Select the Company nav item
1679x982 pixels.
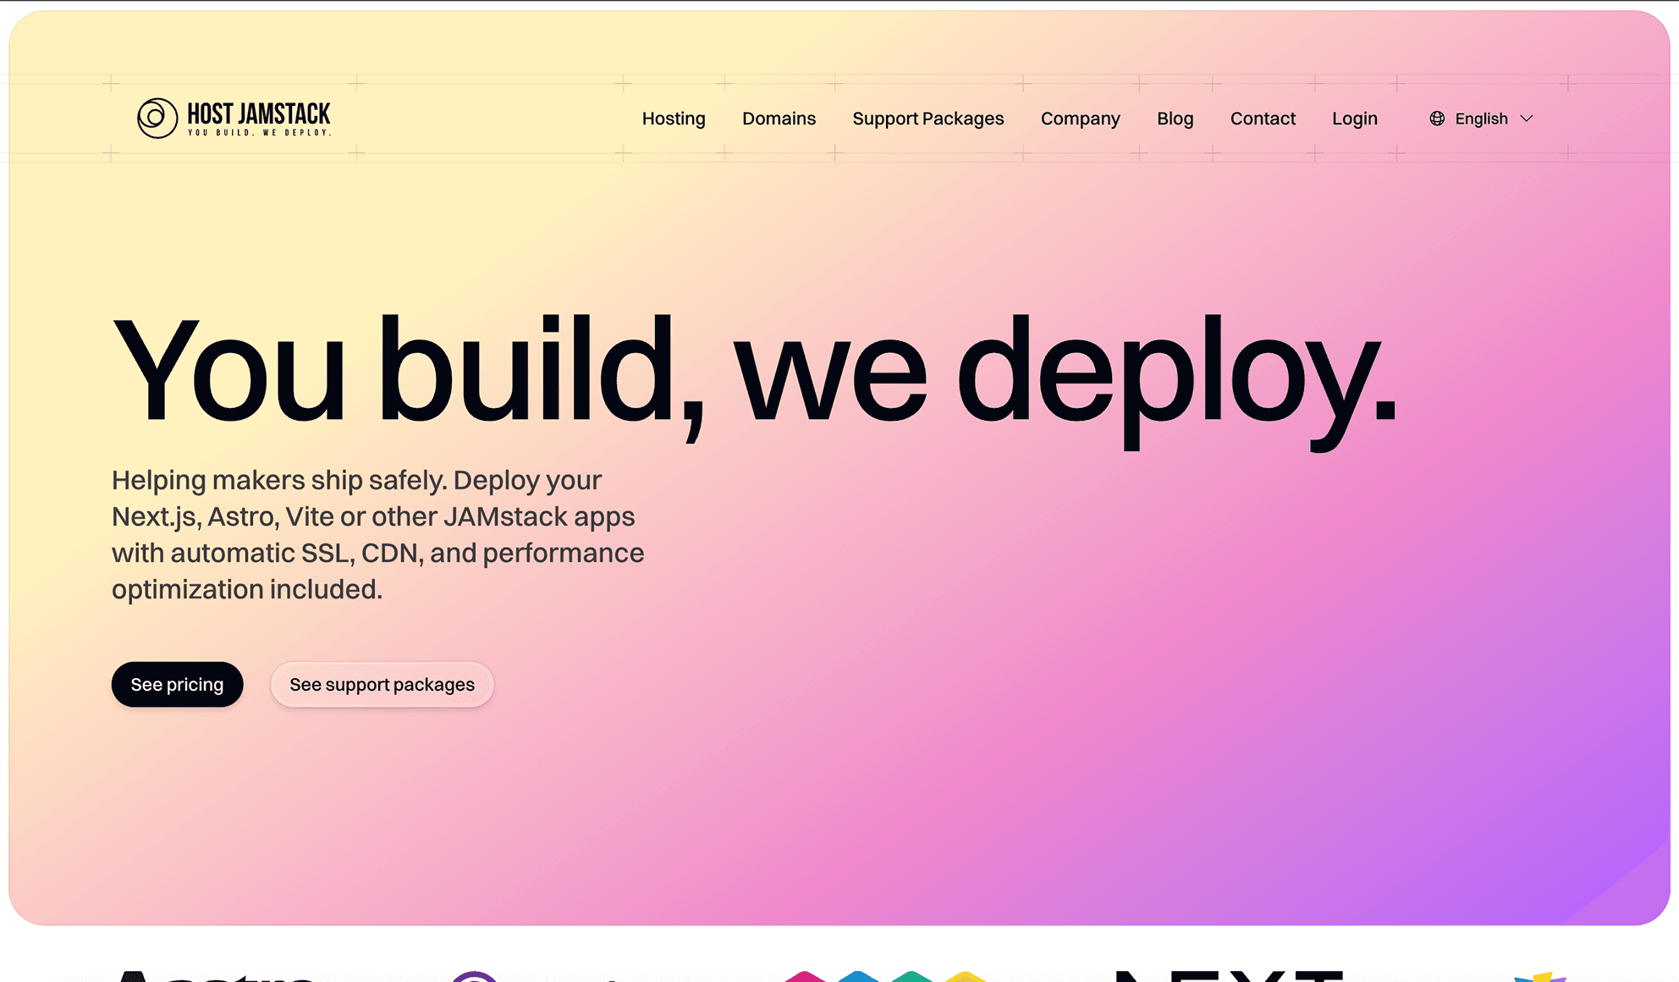click(x=1080, y=119)
